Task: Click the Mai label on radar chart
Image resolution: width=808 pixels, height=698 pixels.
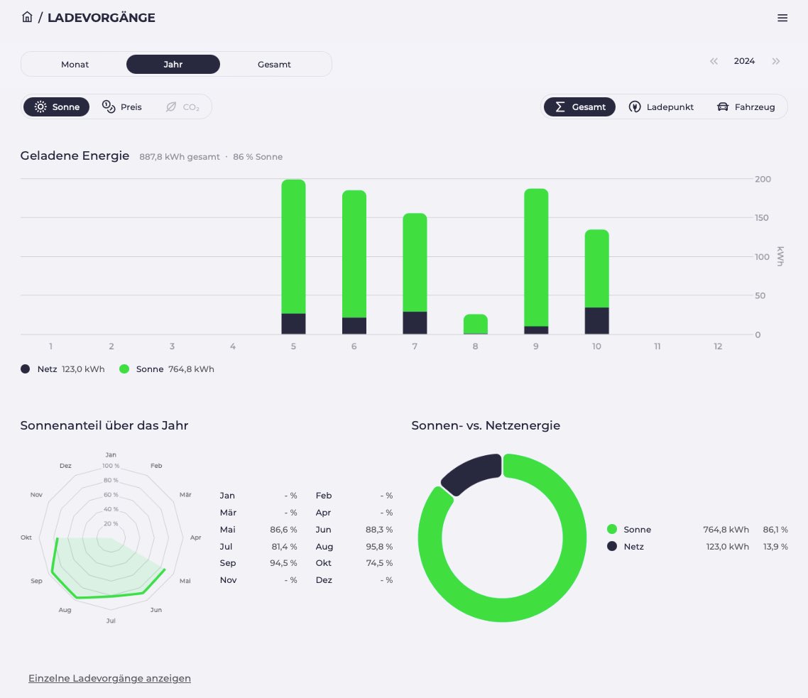Action: tap(185, 581)
